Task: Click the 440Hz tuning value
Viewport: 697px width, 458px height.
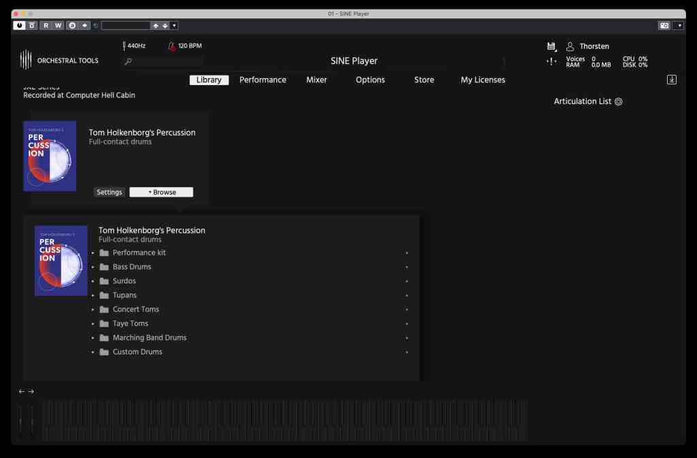Action: click(x=136, y=46)
